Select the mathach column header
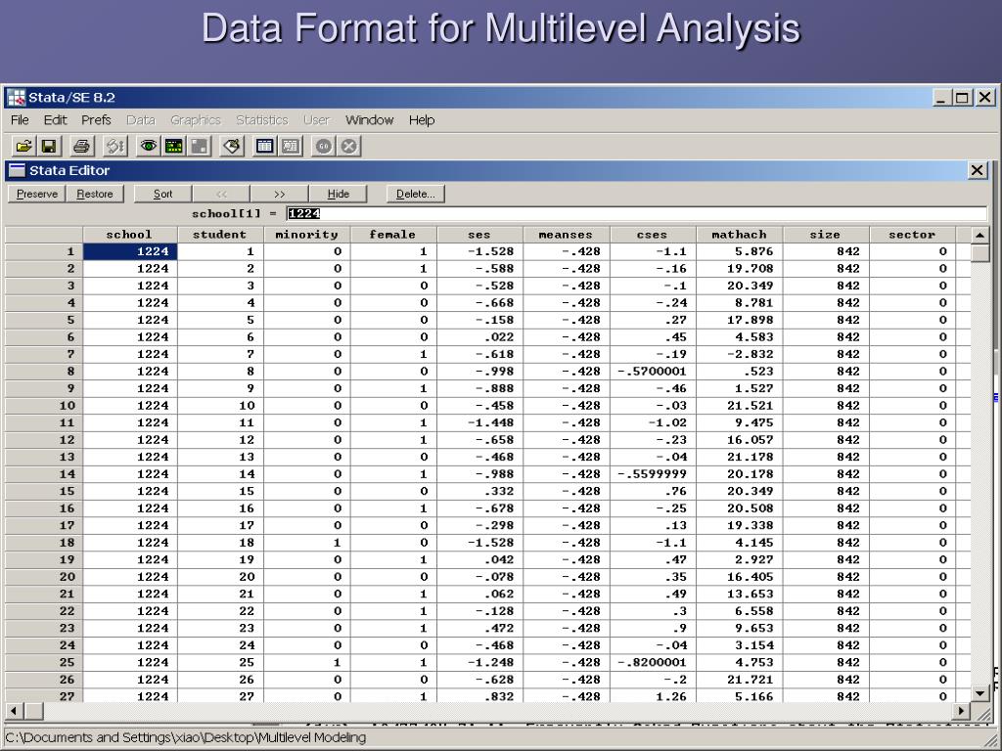1002x751 pixels. pyautogui.click(x=740, y=235)
